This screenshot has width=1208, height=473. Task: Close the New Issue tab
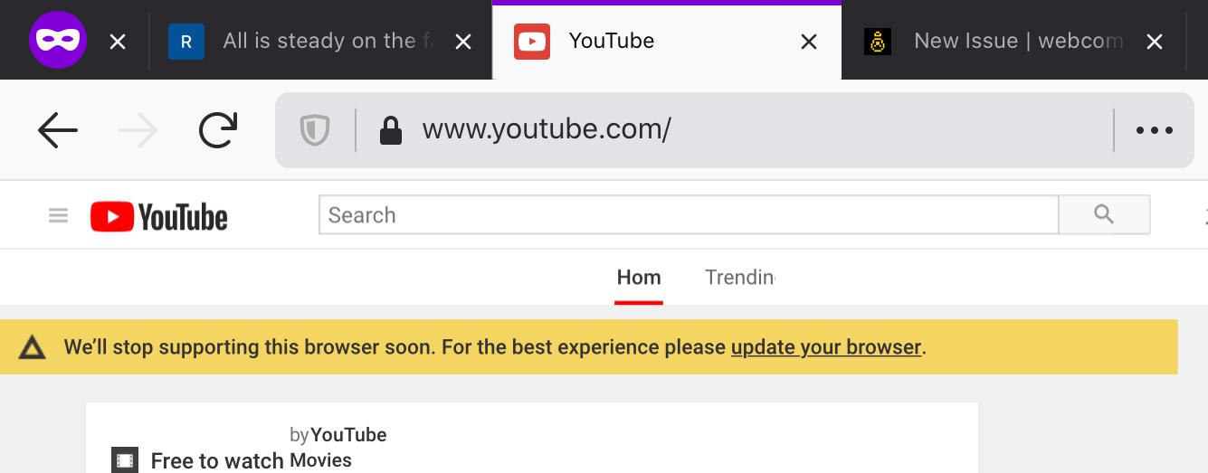(x=1155, y=42)
